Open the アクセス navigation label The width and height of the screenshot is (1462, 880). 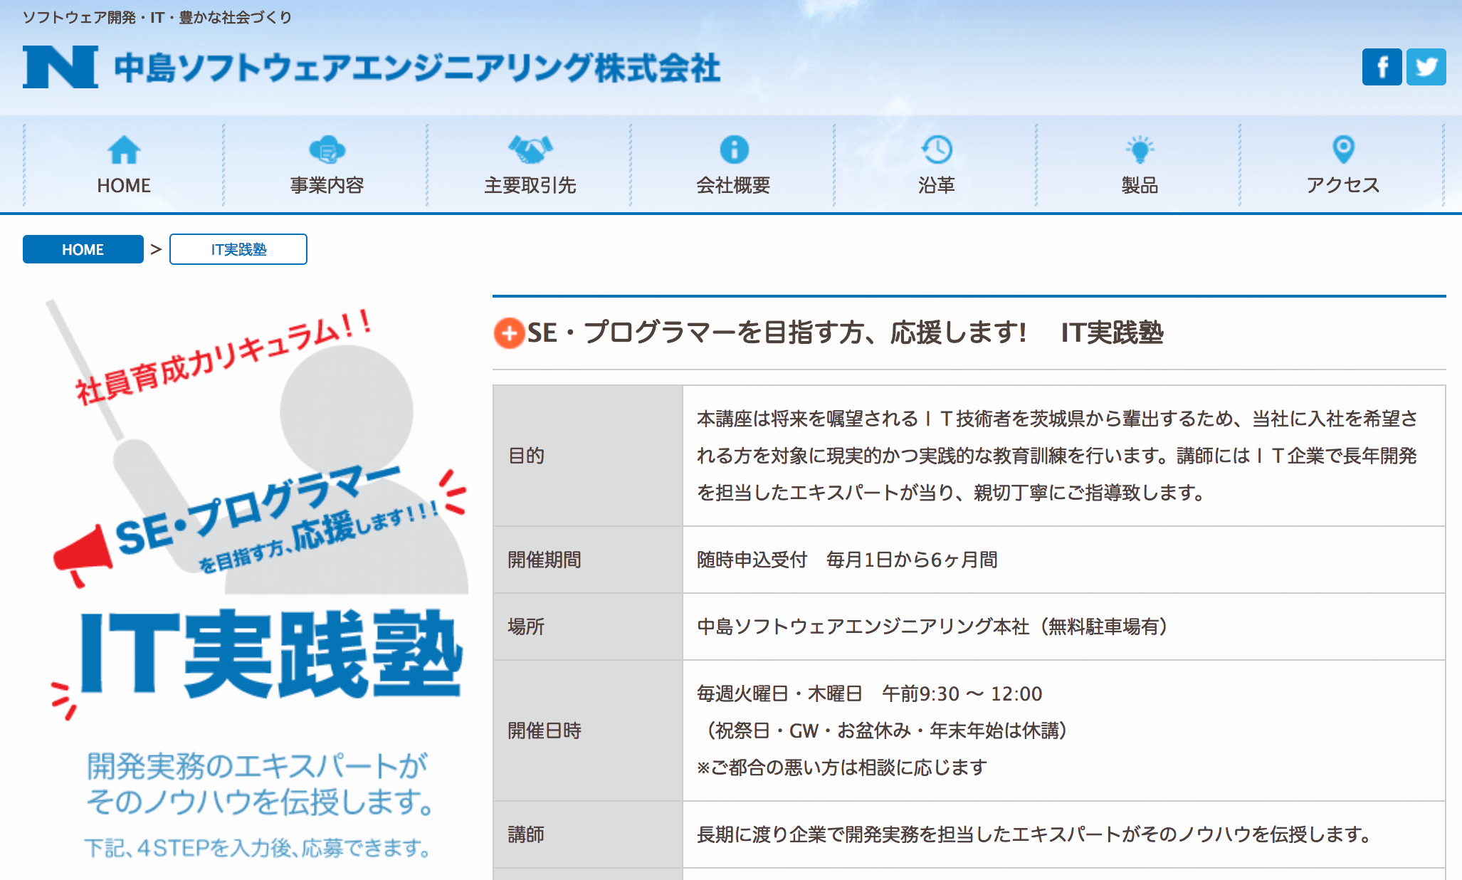1343,185
